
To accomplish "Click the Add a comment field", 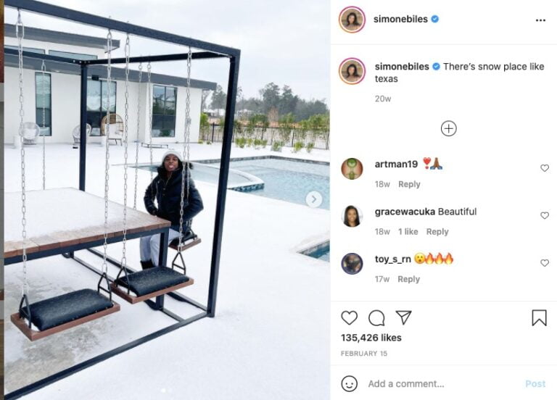I will (x=444, y=383).
